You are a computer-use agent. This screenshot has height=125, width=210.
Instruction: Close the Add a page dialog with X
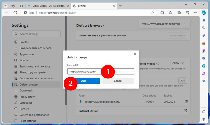click(x=135, y=54)
